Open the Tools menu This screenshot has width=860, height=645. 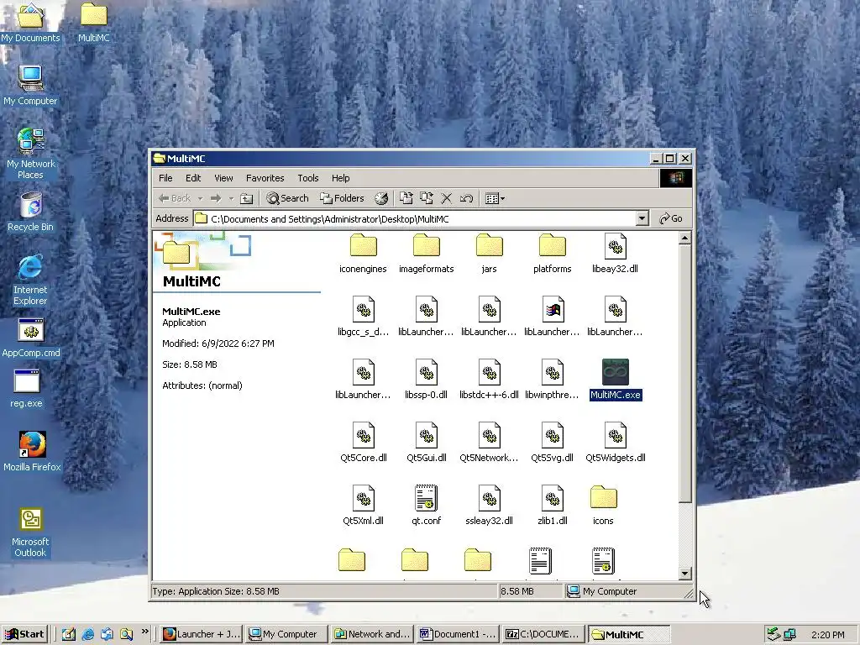click(307, 178)
